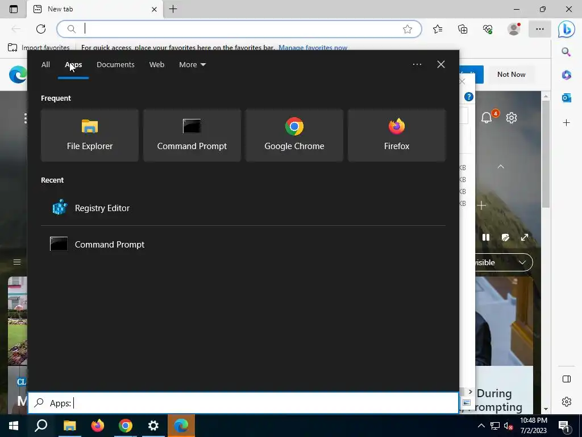
Task: Refresh the Edge page
Action: coord(41,28)
